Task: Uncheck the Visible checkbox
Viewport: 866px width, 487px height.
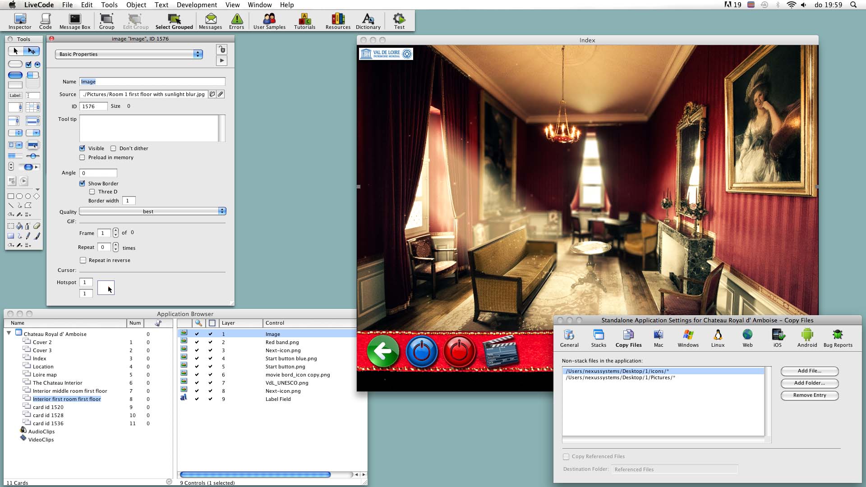Action: pos(82,148)
